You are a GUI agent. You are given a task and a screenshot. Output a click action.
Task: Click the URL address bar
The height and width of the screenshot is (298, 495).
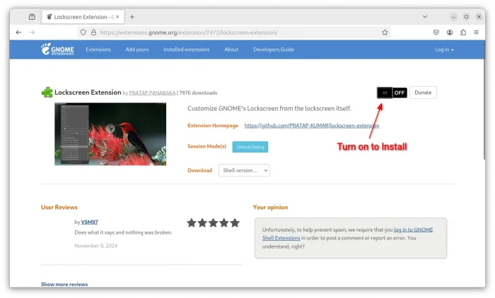(233, 32)
